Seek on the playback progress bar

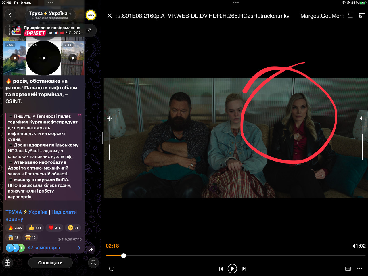pos(236,256)
